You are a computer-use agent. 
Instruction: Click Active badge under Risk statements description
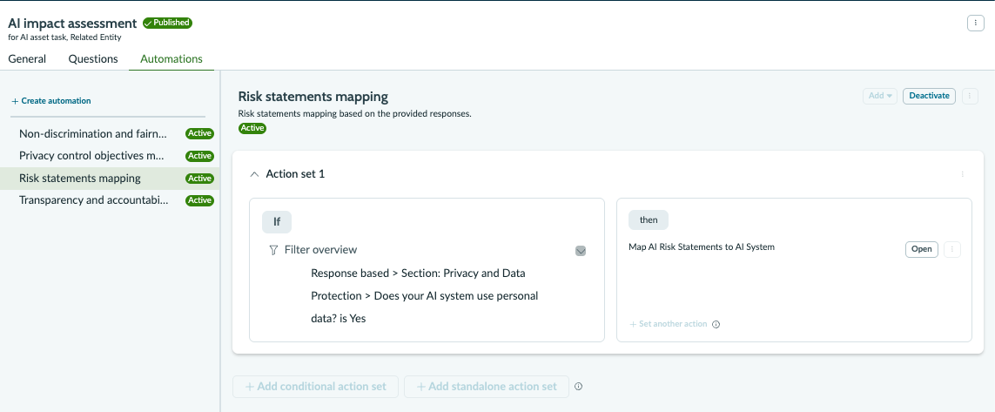(252, 128)
